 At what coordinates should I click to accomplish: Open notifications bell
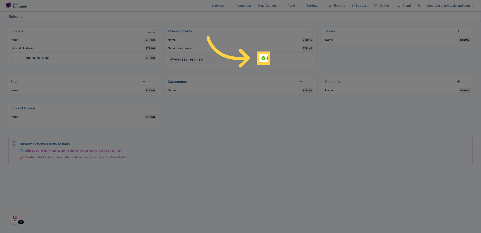(418, 6)
